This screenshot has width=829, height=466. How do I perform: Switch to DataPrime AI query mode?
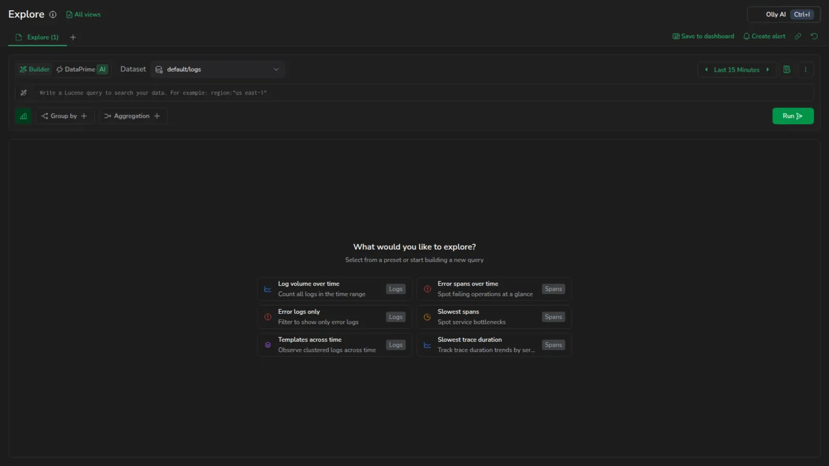point(82,69)
